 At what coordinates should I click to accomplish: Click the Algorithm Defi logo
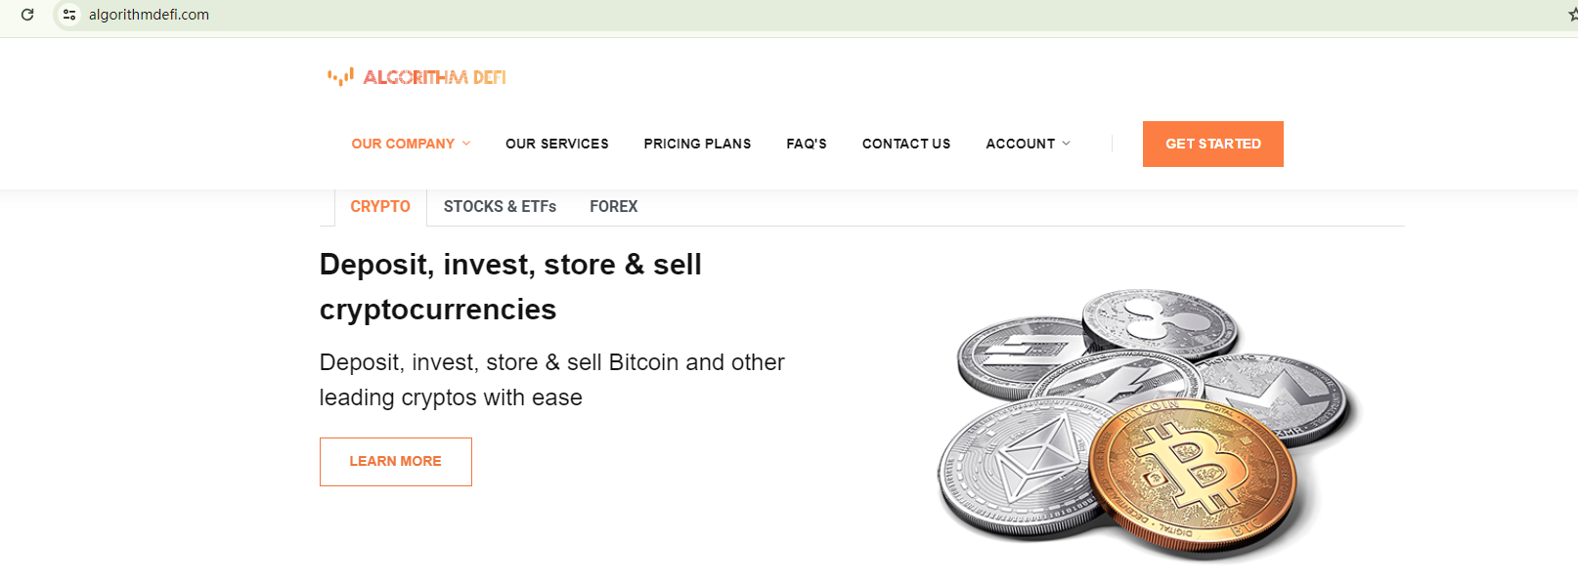point(417,77)
